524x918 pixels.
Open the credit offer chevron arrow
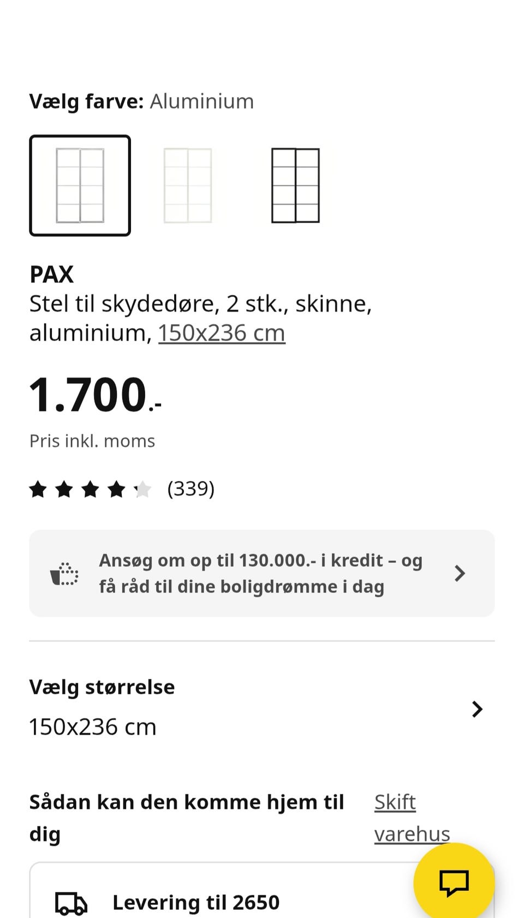pyautogui.click(x=460, y=574)
